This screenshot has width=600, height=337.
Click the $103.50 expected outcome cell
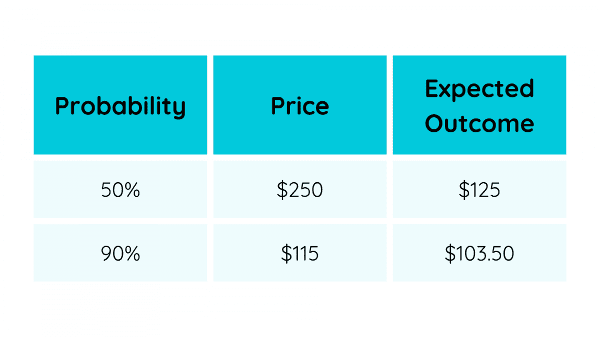point(479,254)
